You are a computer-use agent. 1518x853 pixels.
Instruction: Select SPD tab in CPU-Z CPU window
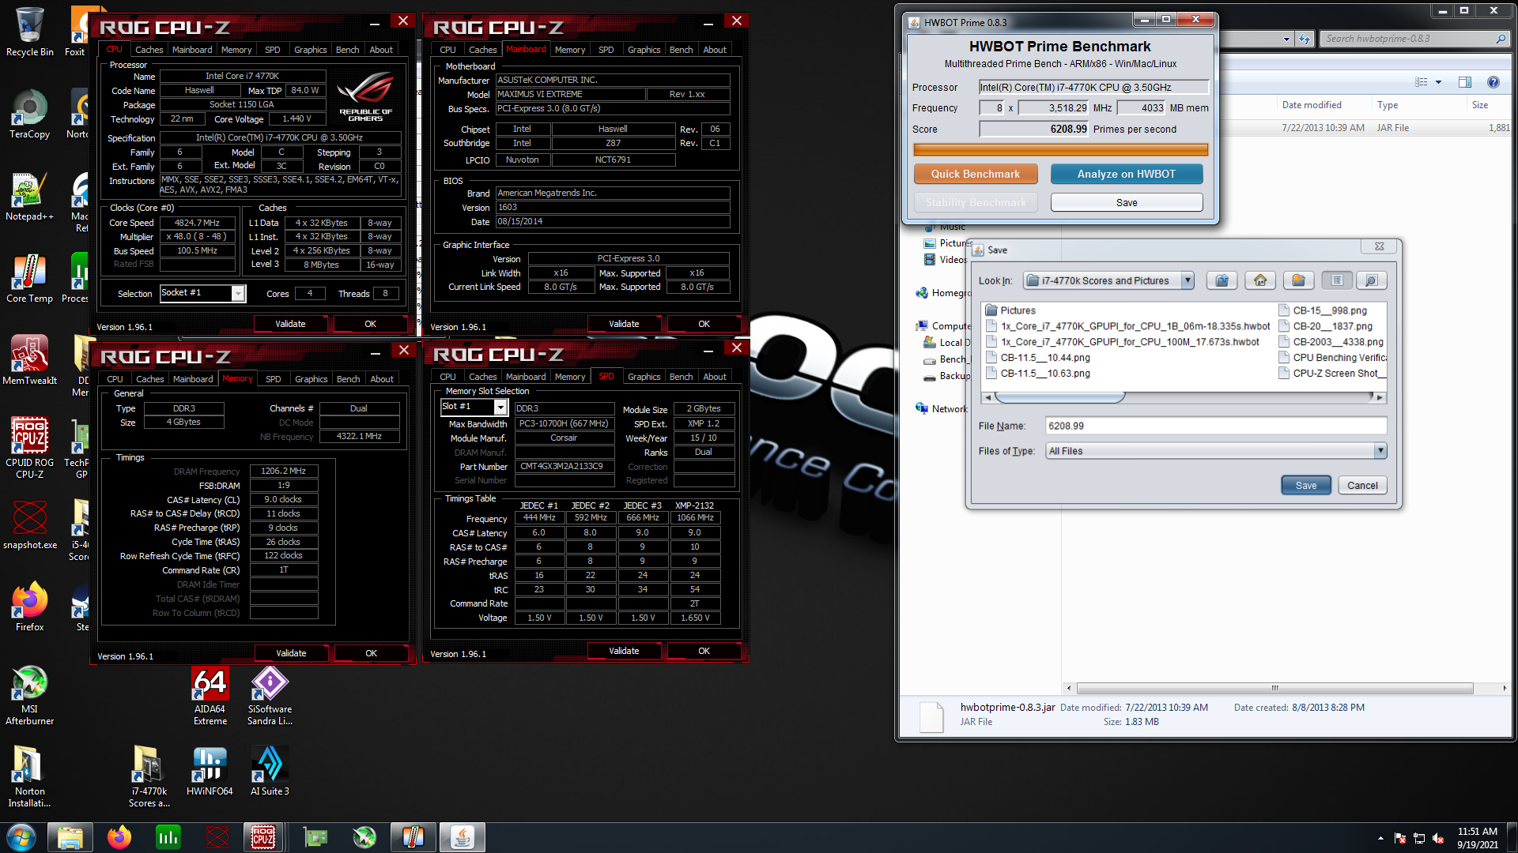(x=273, y=50)
